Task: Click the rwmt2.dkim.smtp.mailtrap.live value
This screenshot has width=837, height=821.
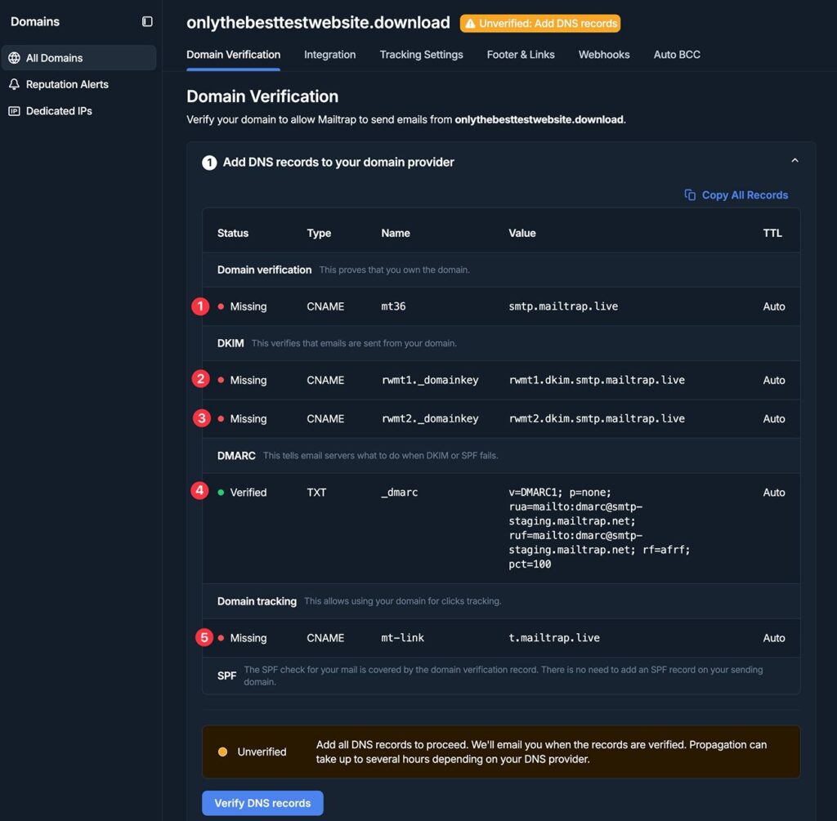Action: [596, 419]
